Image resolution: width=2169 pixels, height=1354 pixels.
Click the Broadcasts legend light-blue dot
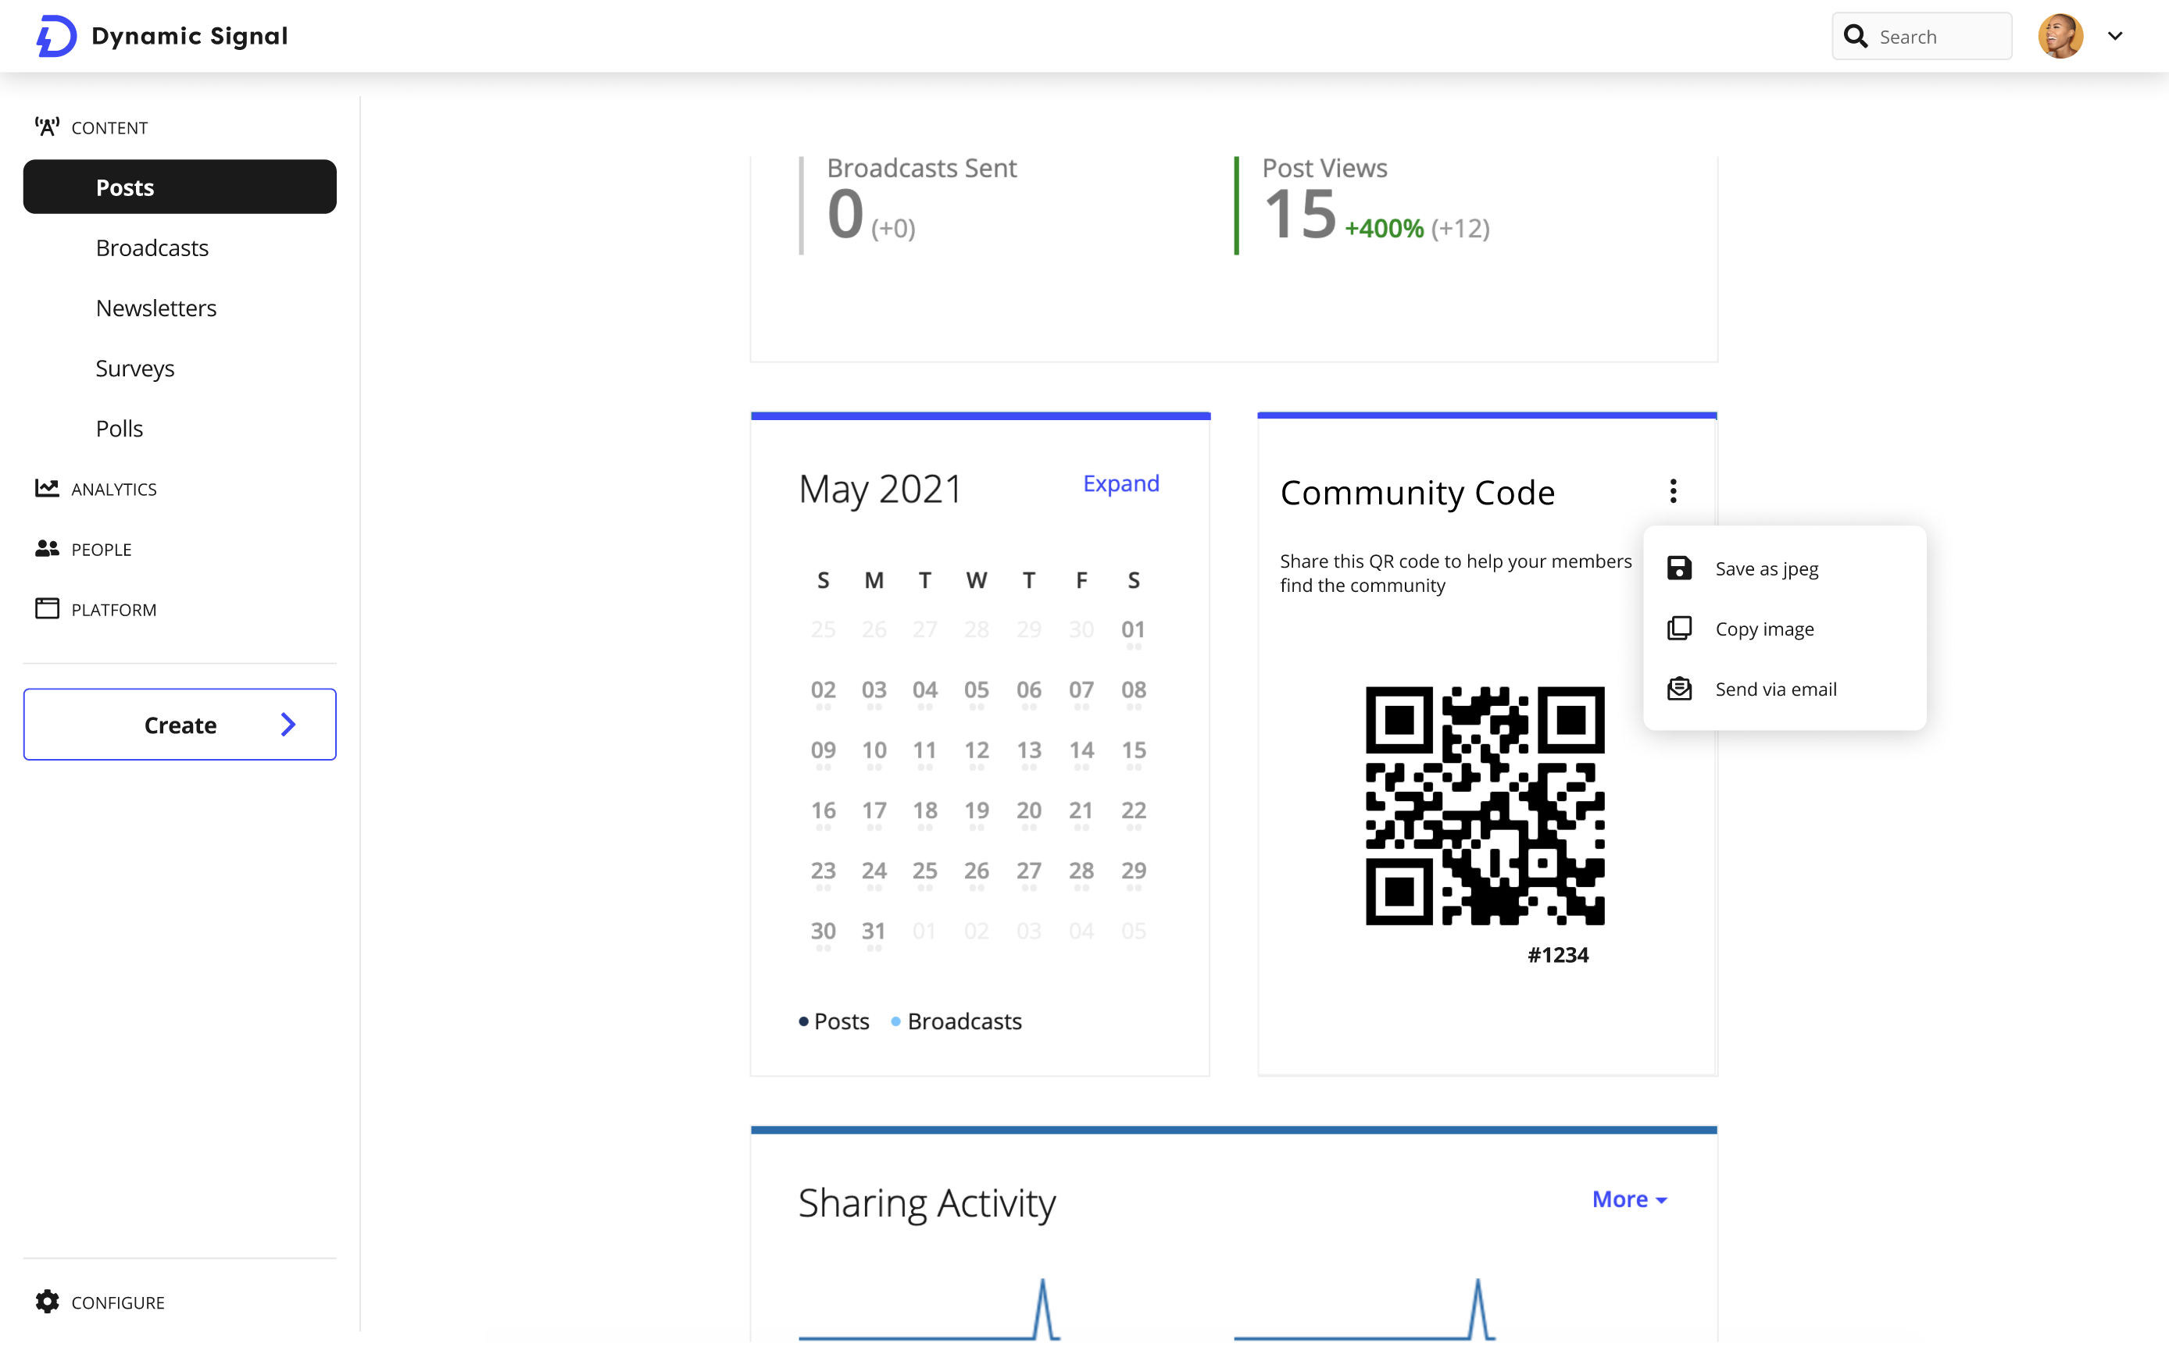coord(896,1021)
